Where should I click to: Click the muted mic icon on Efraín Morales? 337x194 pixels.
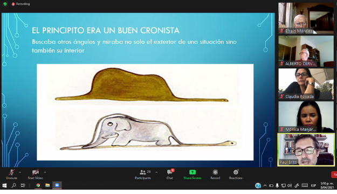(x=281, y=31)
